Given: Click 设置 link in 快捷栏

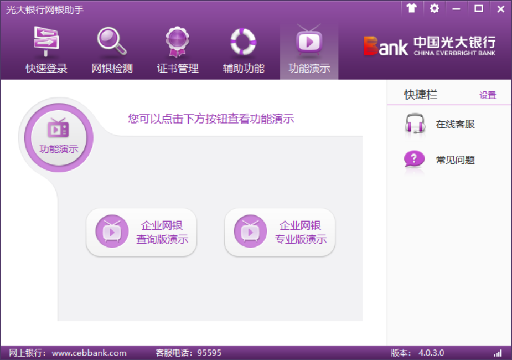Looking at the screenshot, I should [x=488, y=95].
